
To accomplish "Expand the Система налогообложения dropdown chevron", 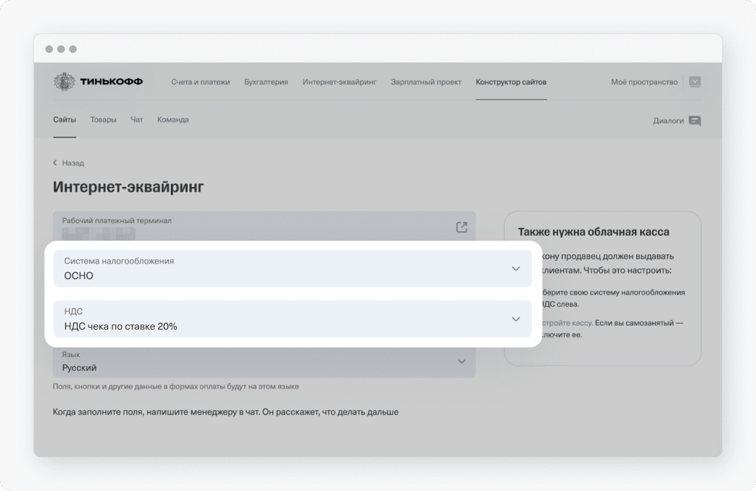I will pos(516,269).
